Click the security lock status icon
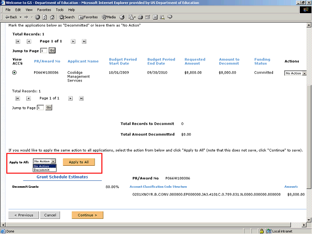Image resolution: width=312 pixels, height=234 pixels. tap(262, 231)
